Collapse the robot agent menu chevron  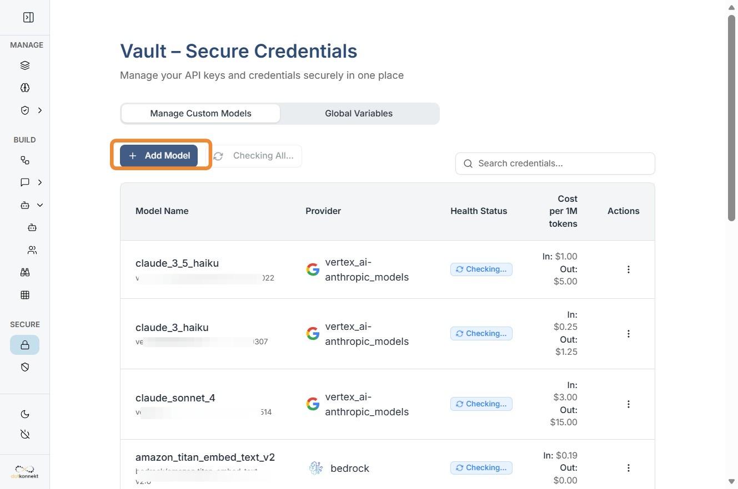(40, 205)
